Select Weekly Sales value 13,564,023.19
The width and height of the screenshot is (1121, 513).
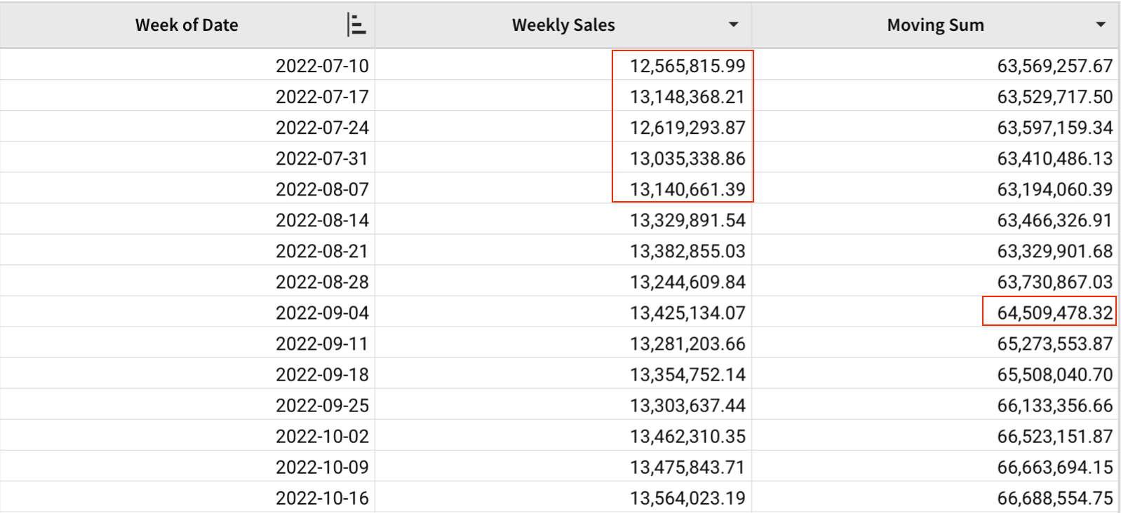[x=687, y=498]
